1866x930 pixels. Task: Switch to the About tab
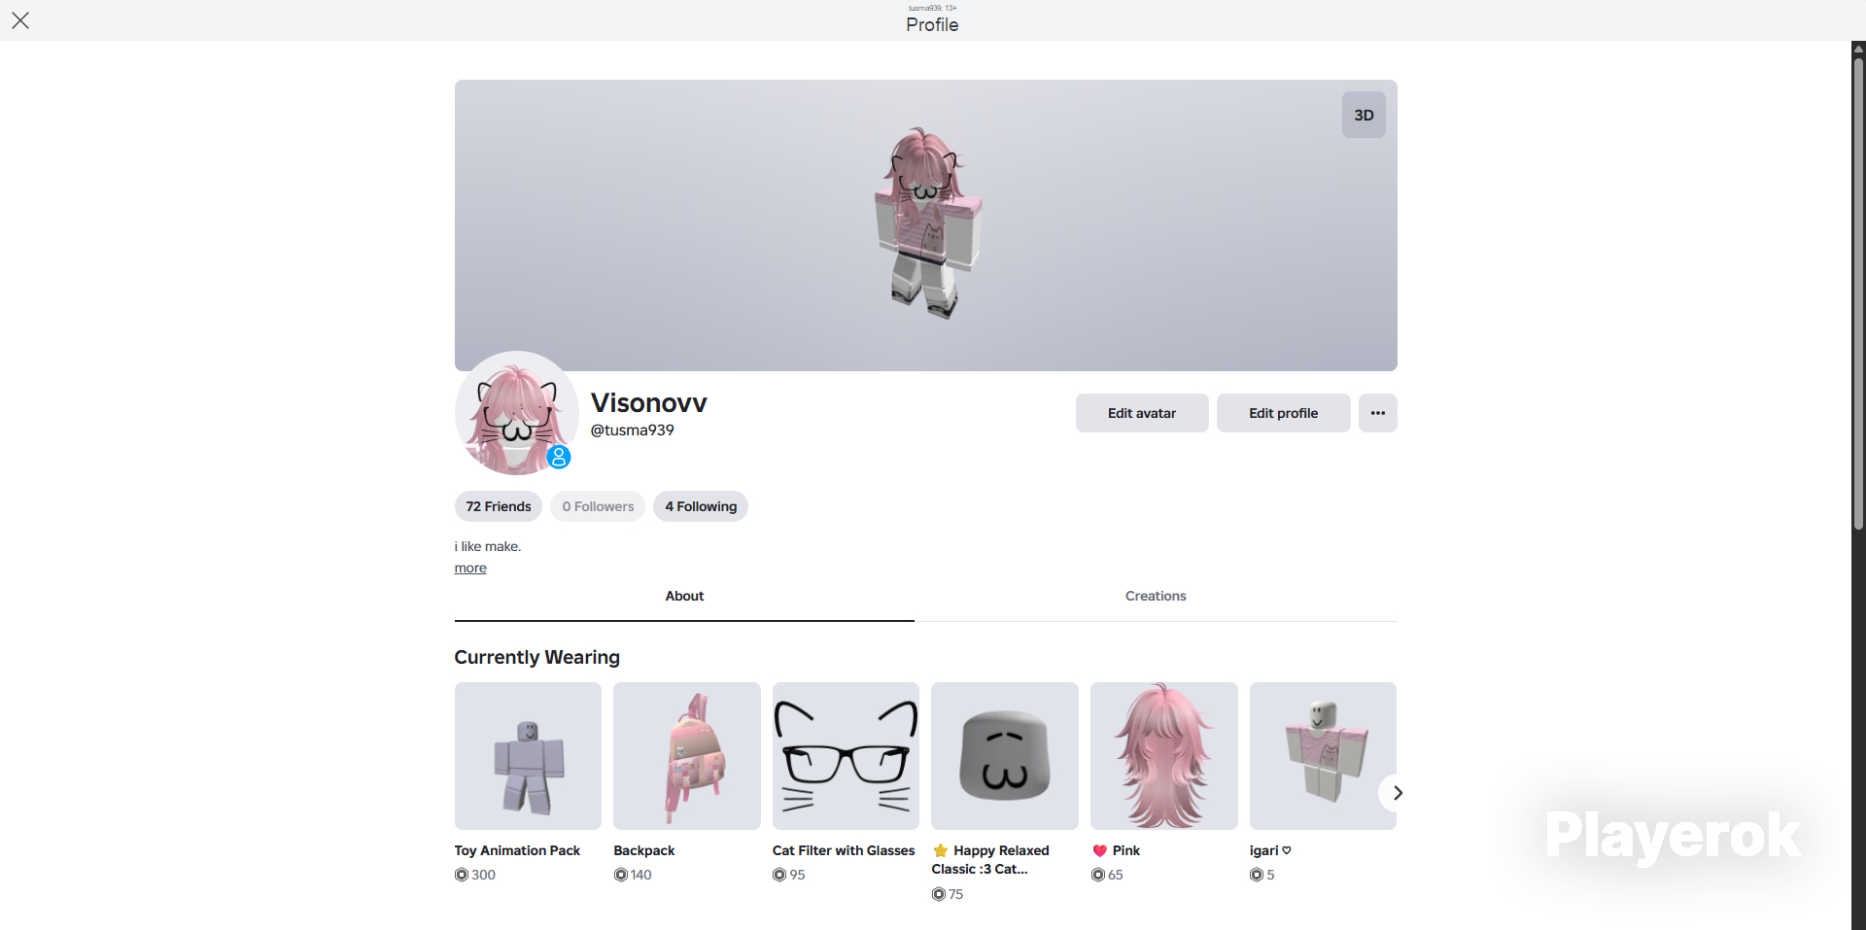coord(684,597)
